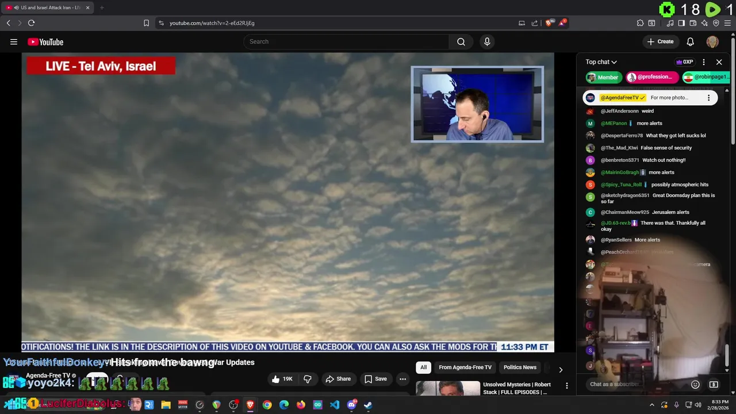The width and height of the screenshot is (736, 414).
Task: Open Agenda-Free TV channel link
Action: pos(48,375)
